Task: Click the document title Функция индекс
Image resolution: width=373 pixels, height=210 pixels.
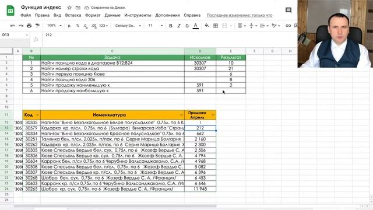Action: 41,8
